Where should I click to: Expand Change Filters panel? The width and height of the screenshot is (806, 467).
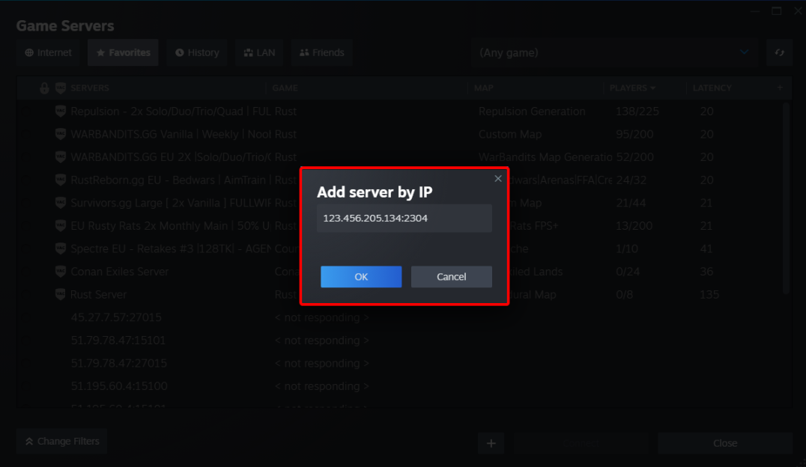(63, 442)
